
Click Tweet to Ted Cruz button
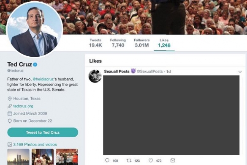pyautogui.click(x=43, y=132)
